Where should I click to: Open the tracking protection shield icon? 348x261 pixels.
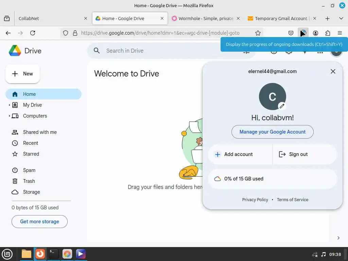click(x=66, y=33)
